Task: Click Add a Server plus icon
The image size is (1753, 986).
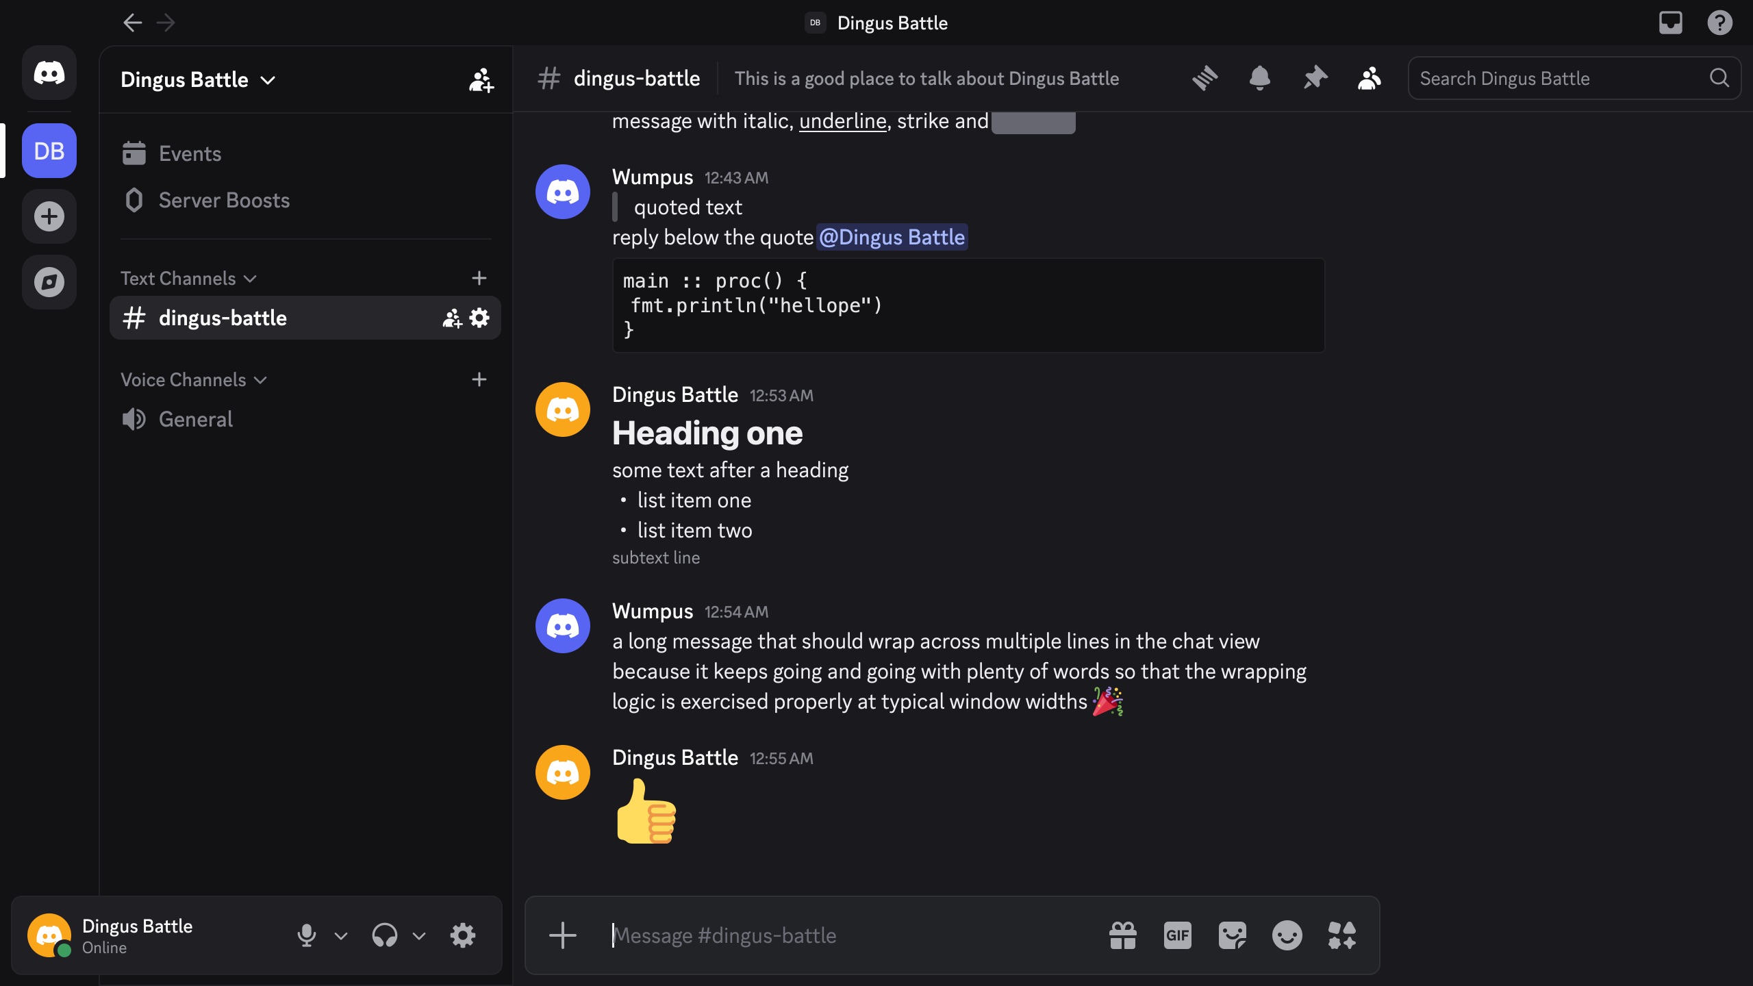Action: [x=49, y=216]
